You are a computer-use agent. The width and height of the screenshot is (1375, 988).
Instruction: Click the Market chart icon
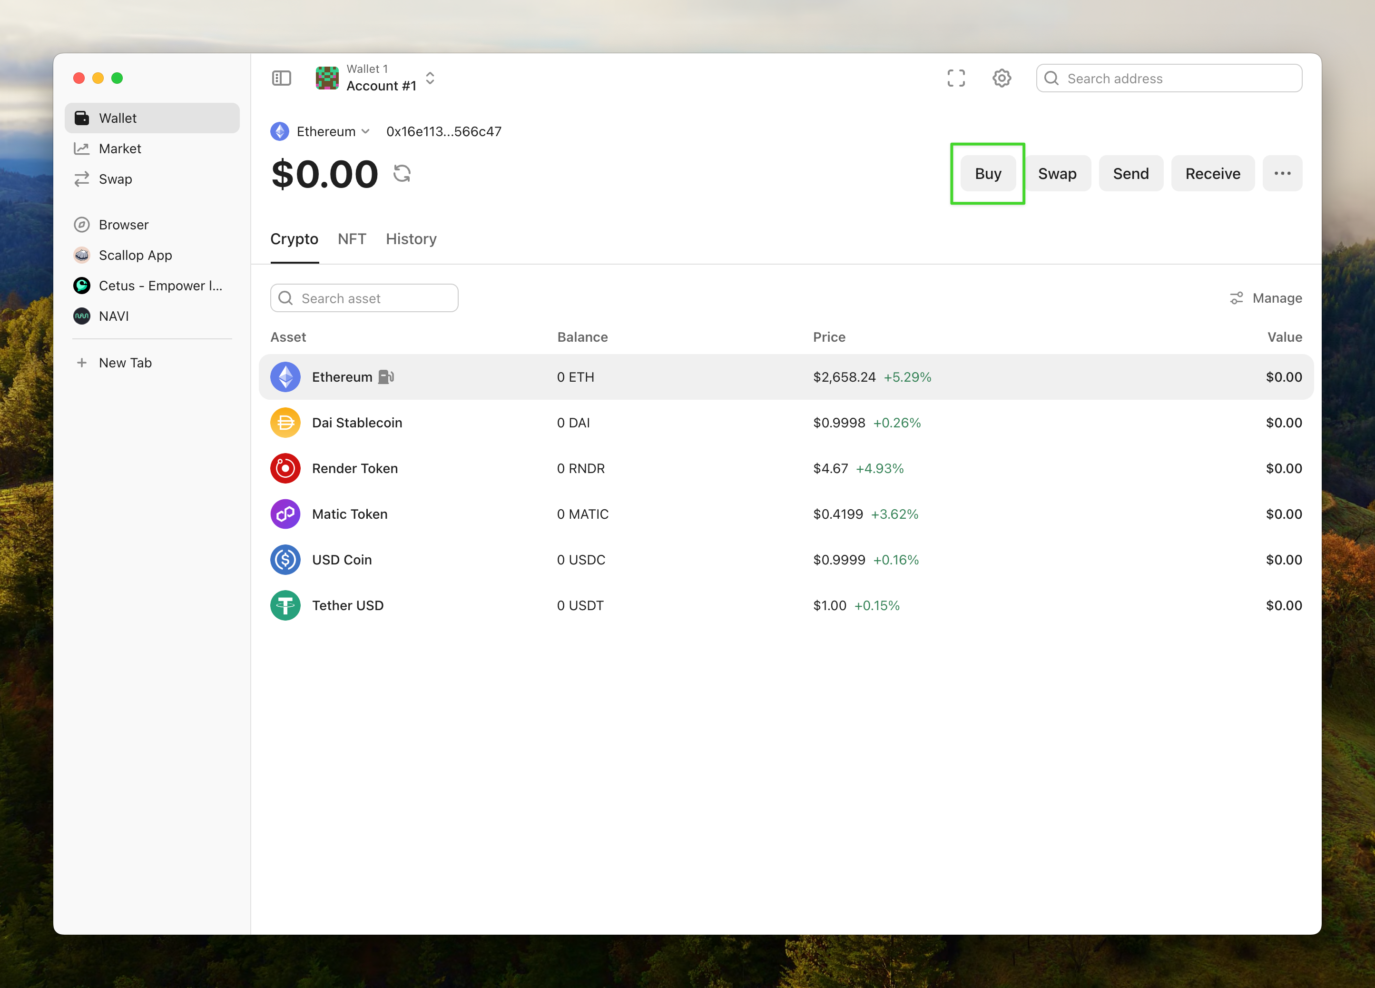[x=82, y=148]
